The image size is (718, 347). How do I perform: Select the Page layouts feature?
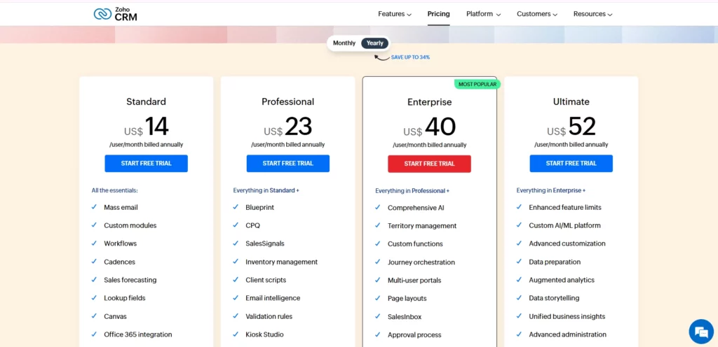407,299
